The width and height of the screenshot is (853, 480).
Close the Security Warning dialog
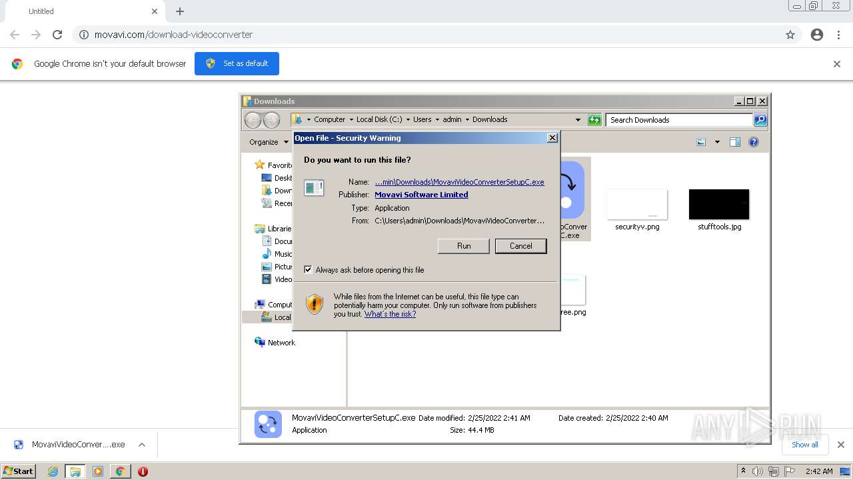tap(552, 138)
